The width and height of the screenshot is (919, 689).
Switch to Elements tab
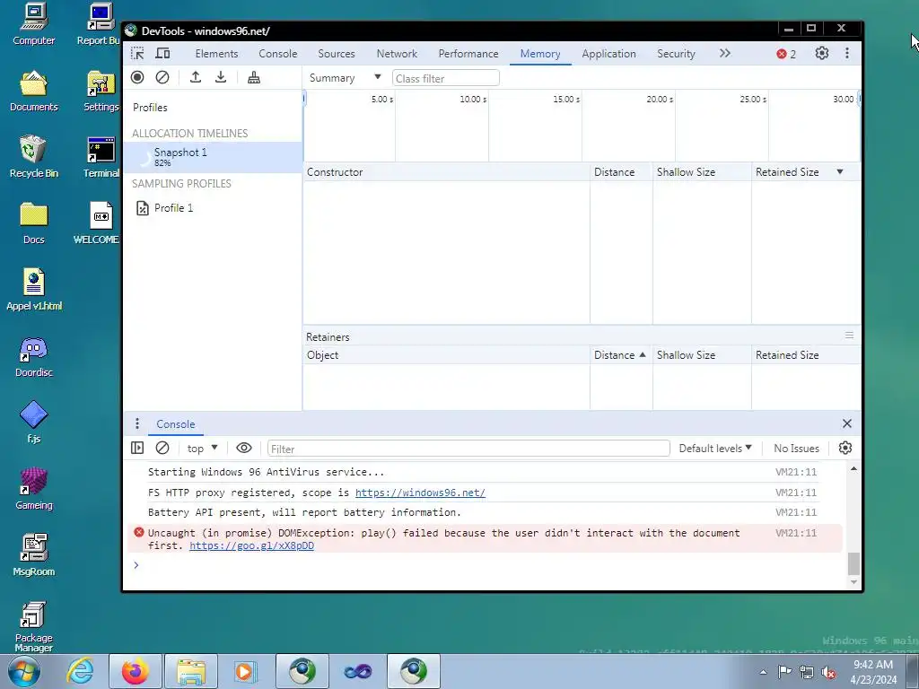pos(217,53)
